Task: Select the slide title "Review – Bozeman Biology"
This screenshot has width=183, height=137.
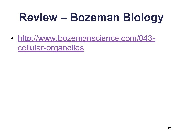Action: 91,18
